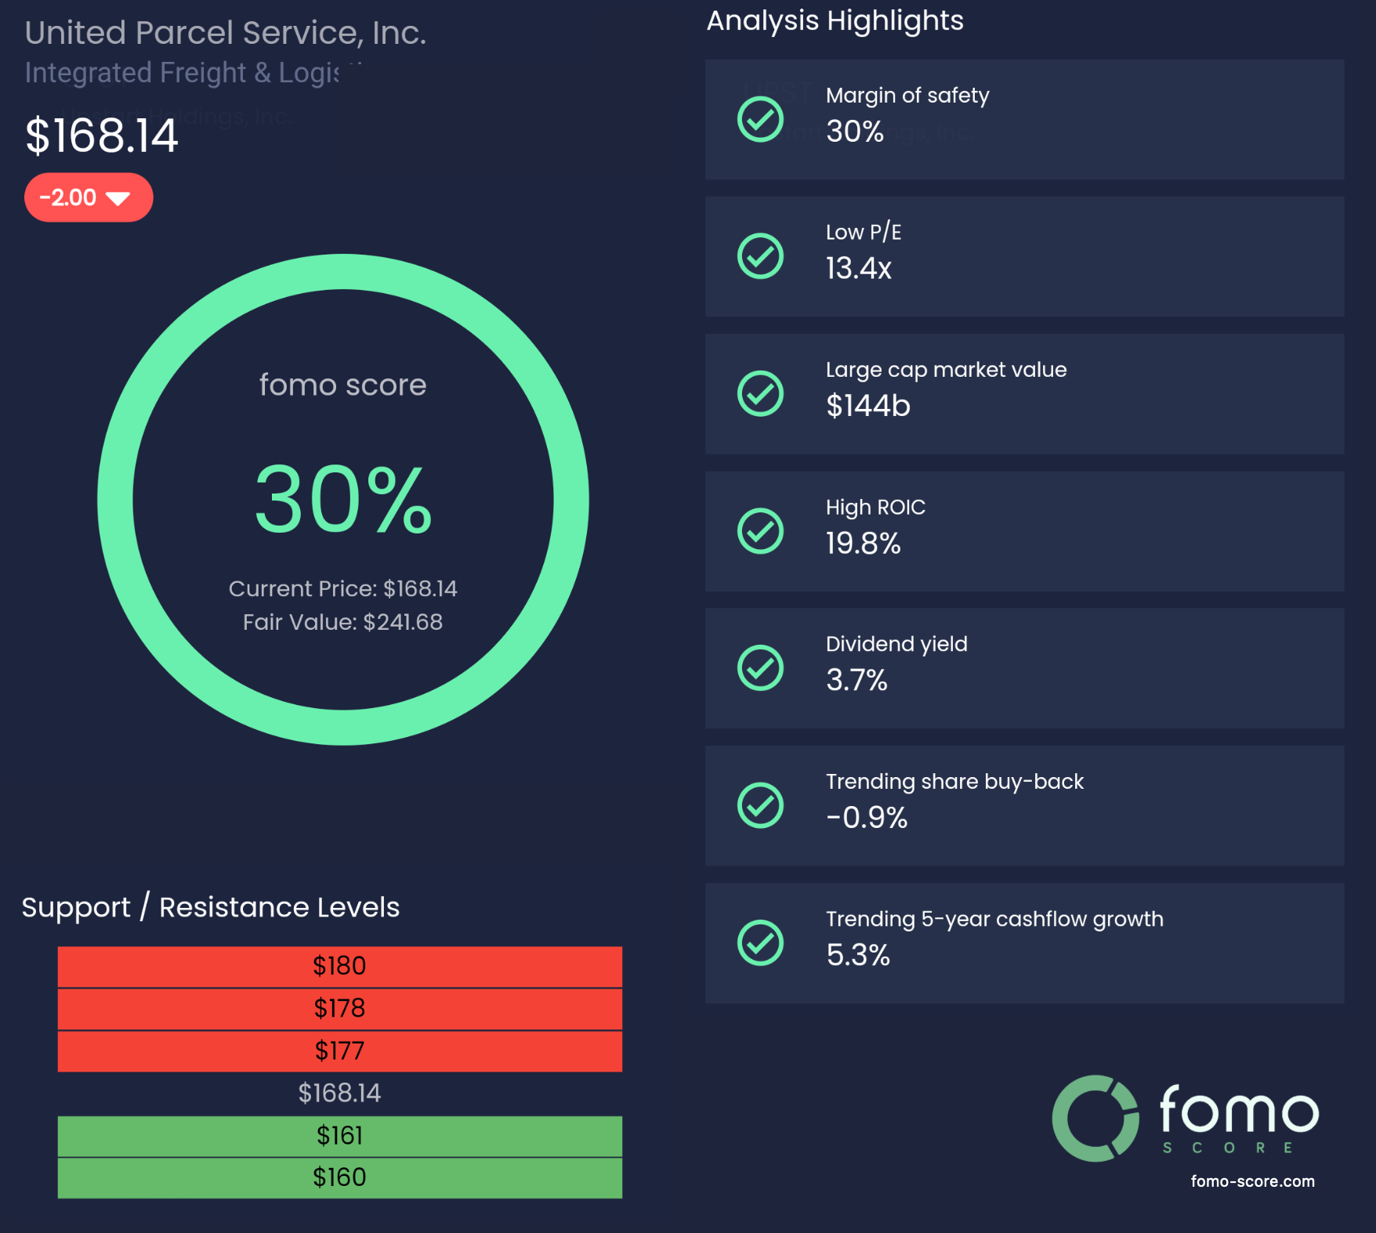Click the Large cap market value checkmark
1376x1233 pixels.
coord(760,393)
